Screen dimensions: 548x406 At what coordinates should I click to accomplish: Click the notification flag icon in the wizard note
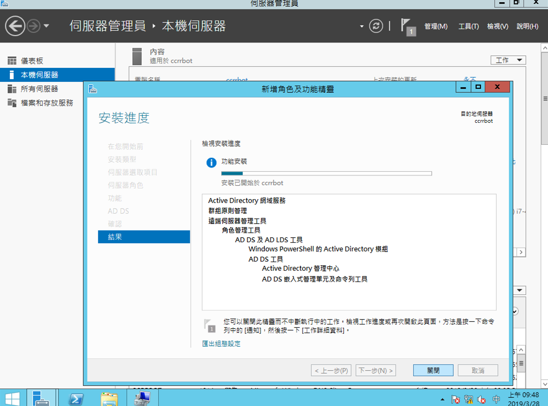pos(210,325)
